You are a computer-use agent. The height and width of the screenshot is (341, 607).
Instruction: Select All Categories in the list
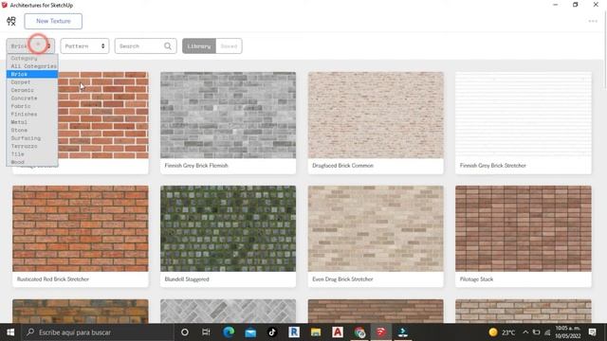point(32,66)
